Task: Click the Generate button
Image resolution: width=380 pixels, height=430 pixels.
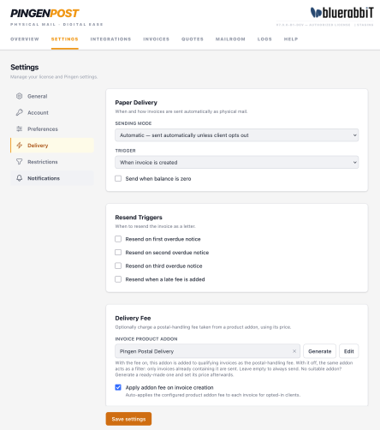Action: pyautogui.click(x=319, y=351)
